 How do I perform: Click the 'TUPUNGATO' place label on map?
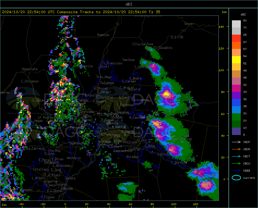[51, 163]
